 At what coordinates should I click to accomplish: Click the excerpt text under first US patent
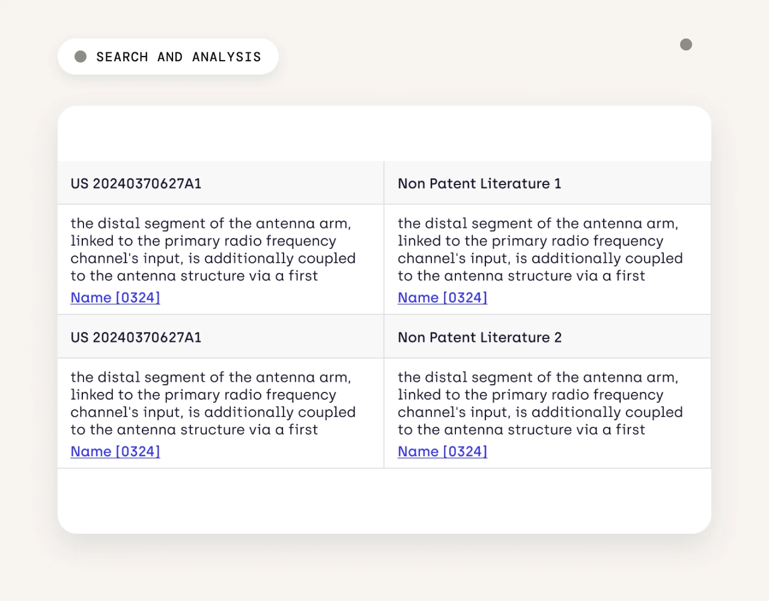[213, 249]
